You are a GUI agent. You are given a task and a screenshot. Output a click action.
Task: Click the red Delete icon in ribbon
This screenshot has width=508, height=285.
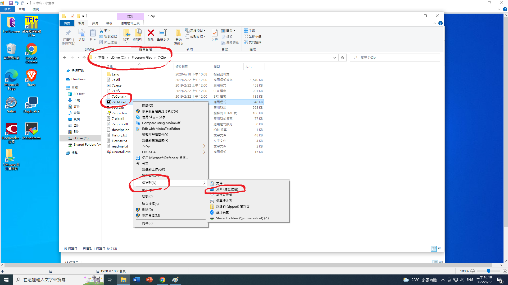151,33
